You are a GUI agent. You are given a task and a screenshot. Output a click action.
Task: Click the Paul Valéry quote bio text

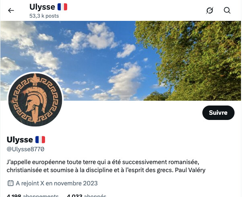[x=106, y=166]
